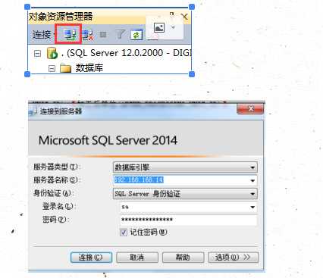Close the 连接到服务器 dialog
Viewport: 323px width, 278px height.
250,108
